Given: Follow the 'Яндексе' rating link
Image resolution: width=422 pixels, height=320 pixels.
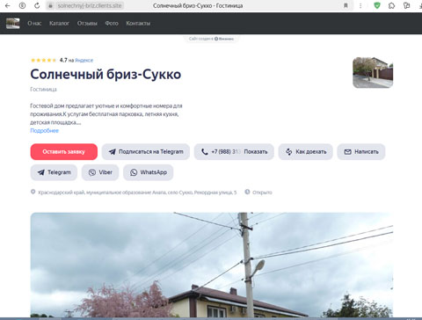Looking at the screenshot, I should coord(84,61).
